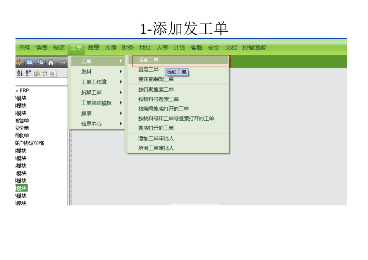Choose 按日期搜索工单

156,89
